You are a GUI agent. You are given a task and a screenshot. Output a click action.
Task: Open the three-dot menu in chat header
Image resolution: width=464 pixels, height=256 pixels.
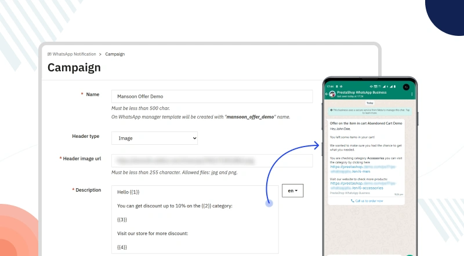pos(411,93)
